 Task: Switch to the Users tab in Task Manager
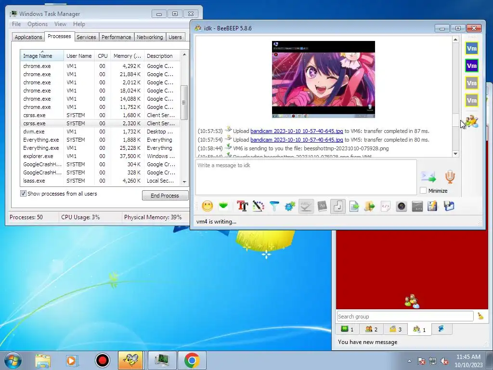[175, 37]
